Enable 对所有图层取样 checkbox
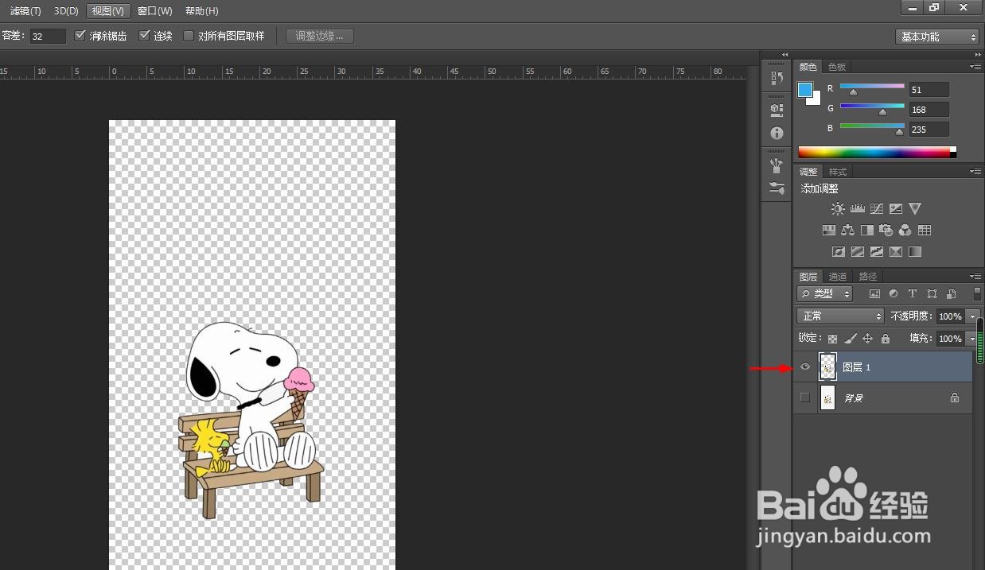The width and height of the screenshot is (985, 570). pos(189,36)
